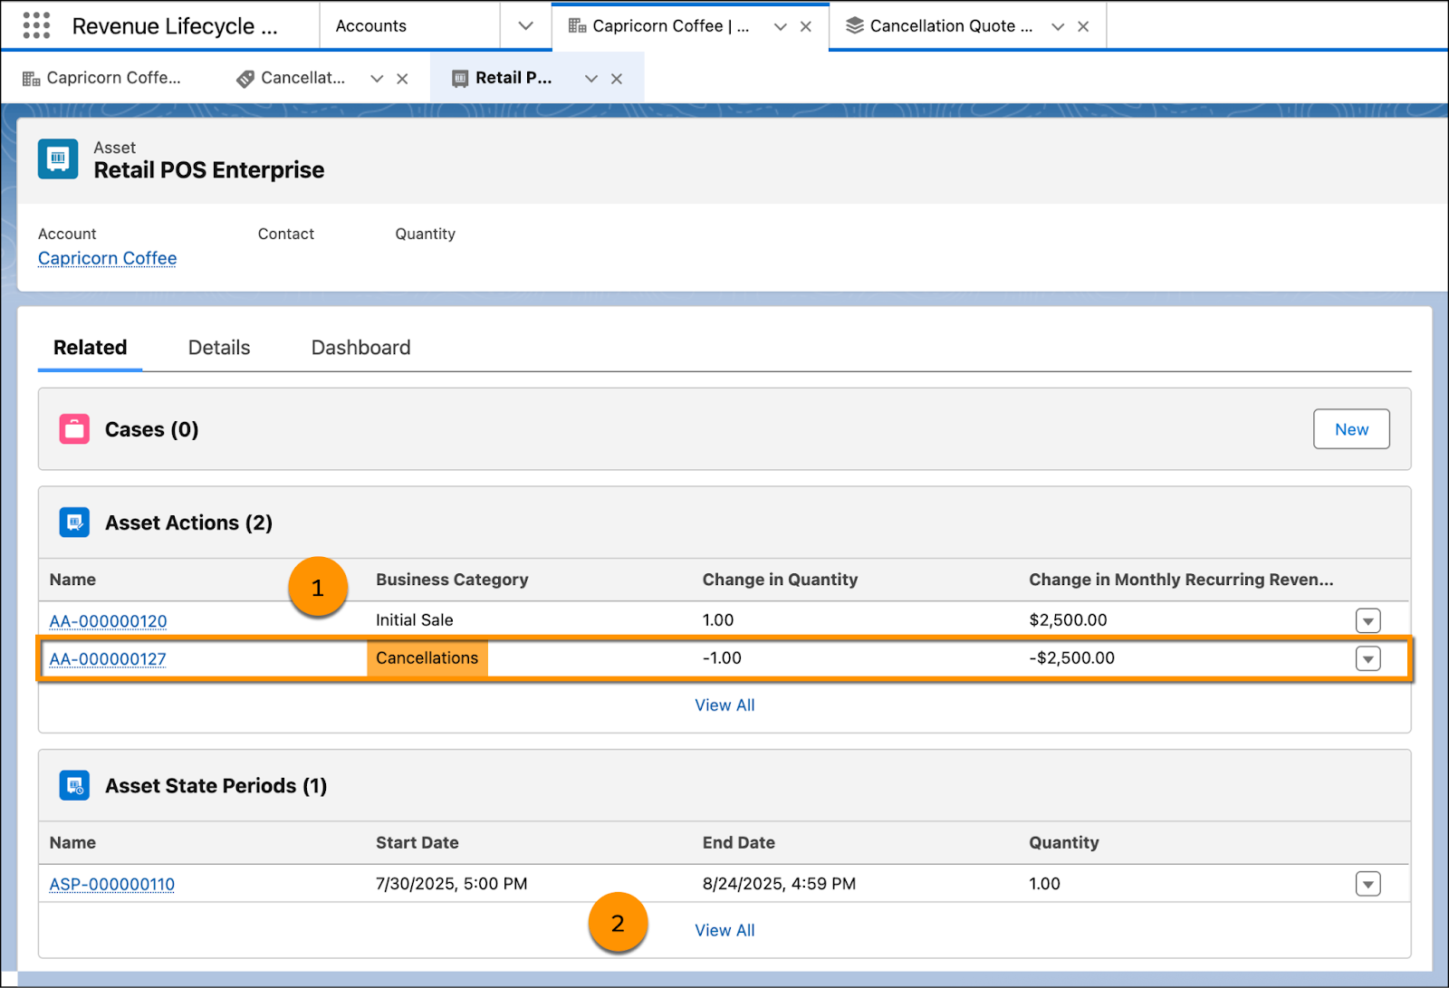
Task: Click the -1.00 change in quantity cell
Action: (722, 658)
